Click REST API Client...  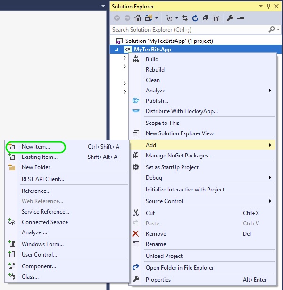click(67, 179)
